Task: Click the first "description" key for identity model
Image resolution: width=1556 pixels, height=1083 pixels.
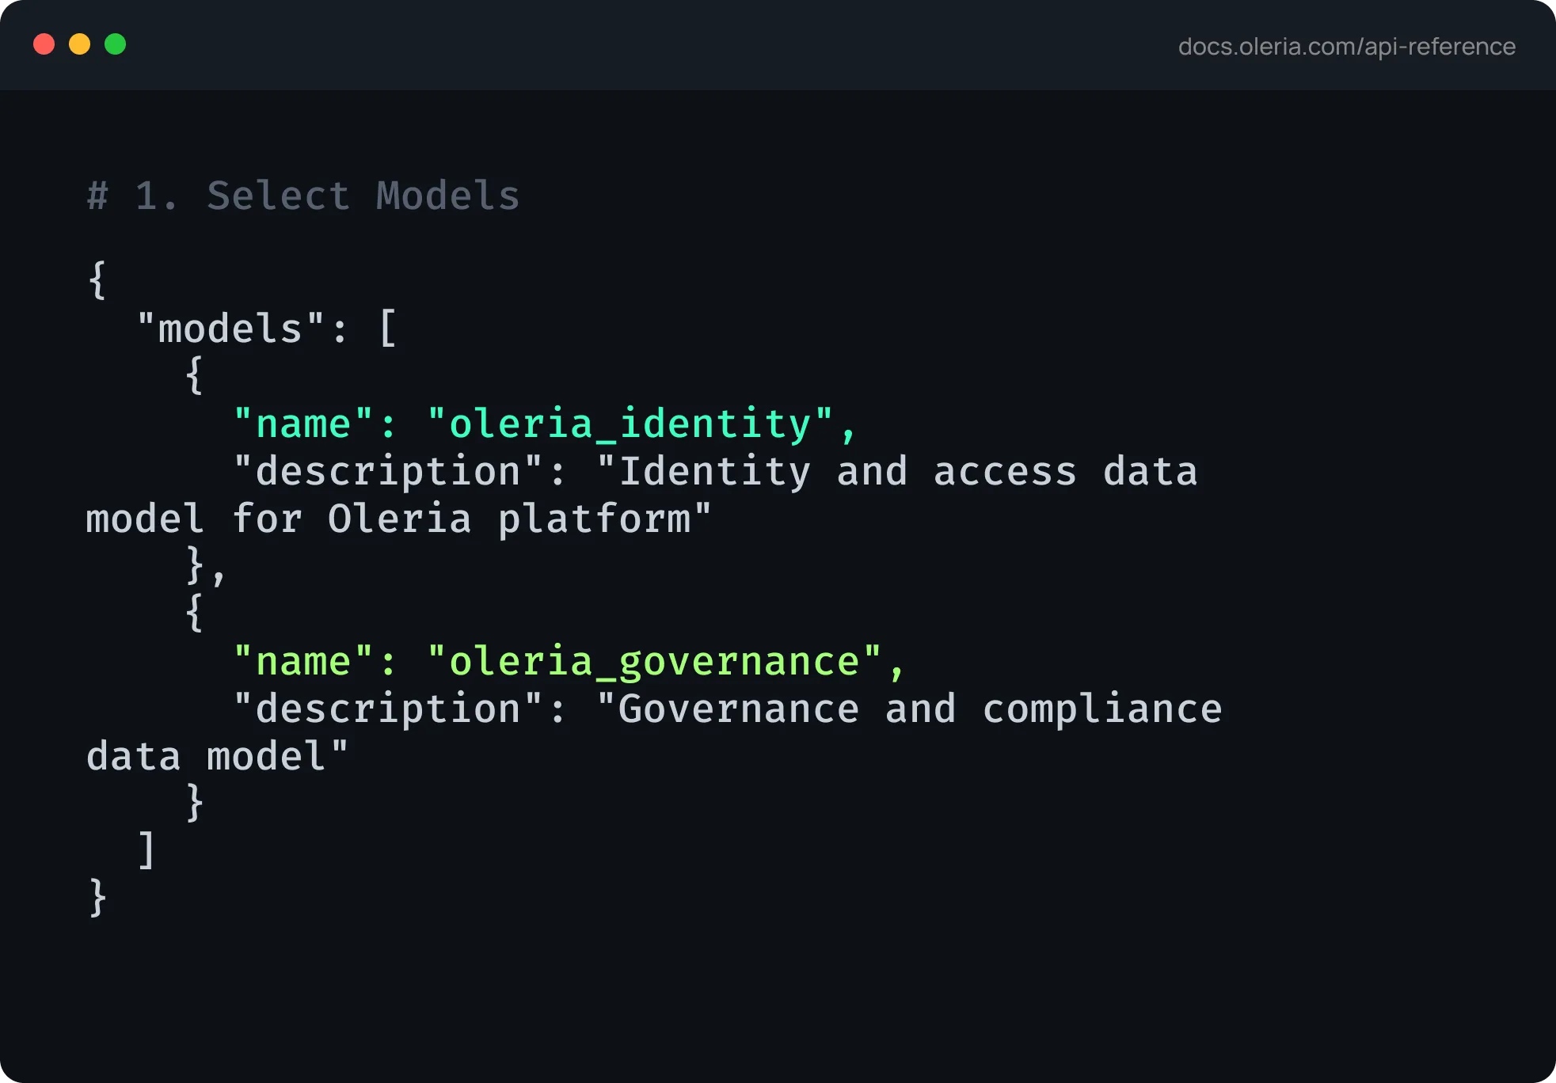Action: pyautogui.click(x=388, y=472)
